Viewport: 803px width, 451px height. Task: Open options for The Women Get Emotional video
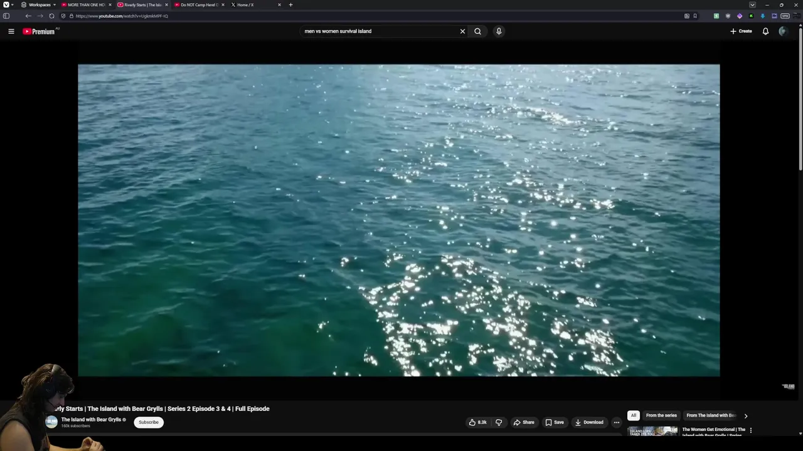tap(750, 430)
